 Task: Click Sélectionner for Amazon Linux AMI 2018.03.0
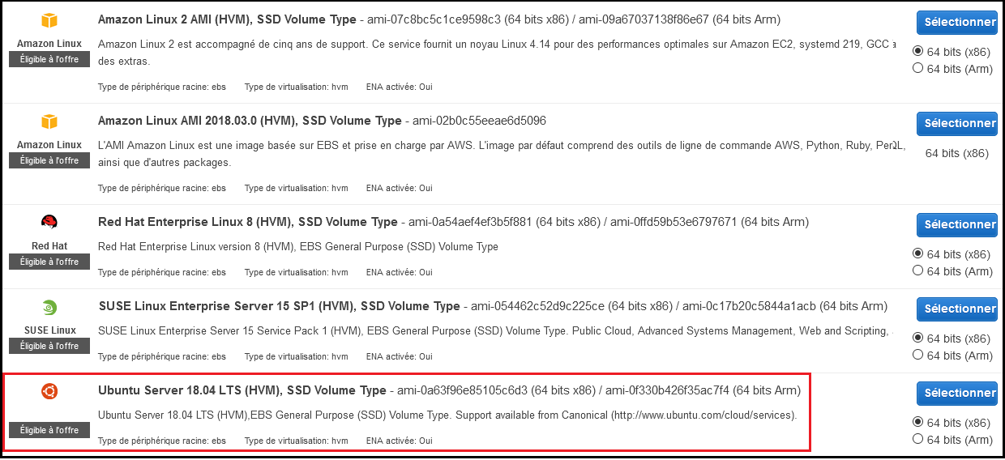pyautogui.click(x=957, y=123)
